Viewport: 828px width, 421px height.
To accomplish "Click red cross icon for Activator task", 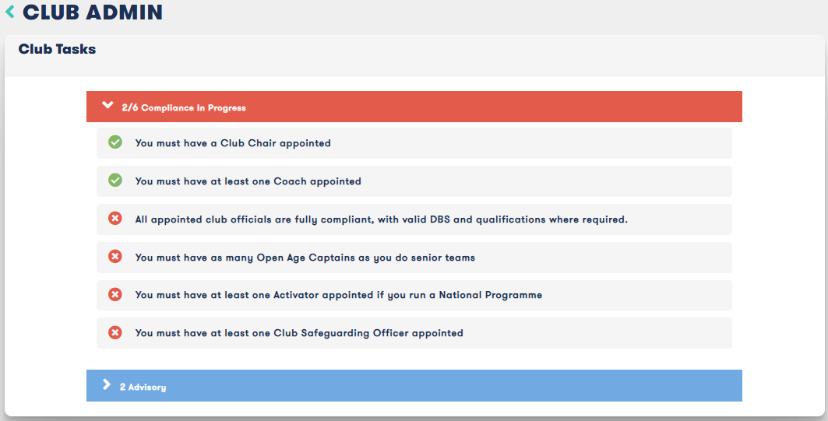I will pyautogui.click(x=115, y=294).
